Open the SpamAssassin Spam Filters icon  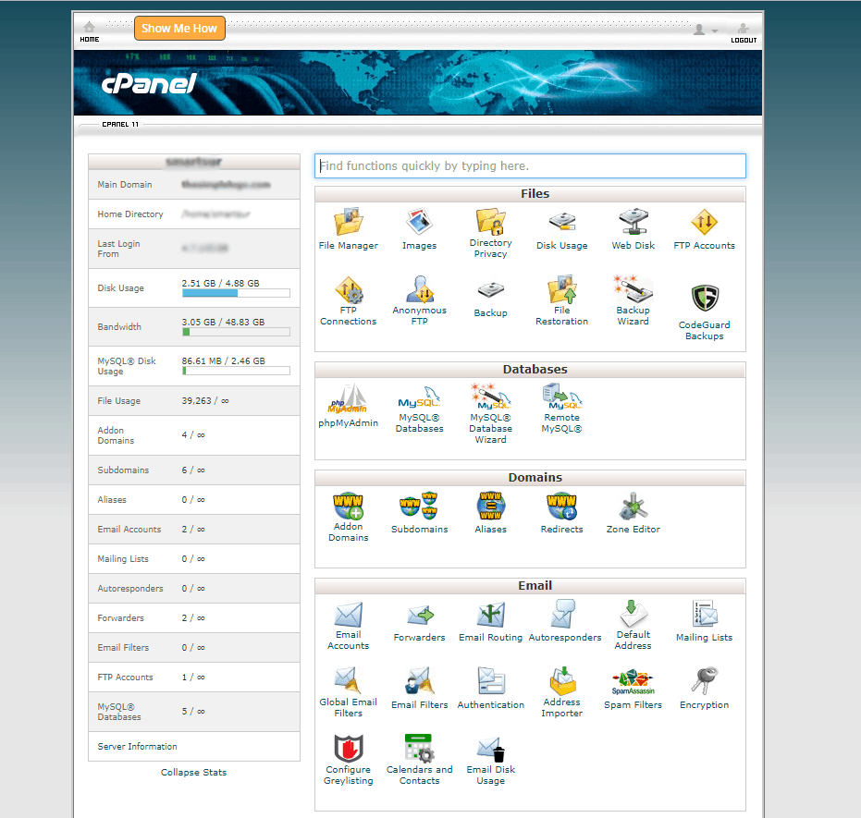pos(633,681)
